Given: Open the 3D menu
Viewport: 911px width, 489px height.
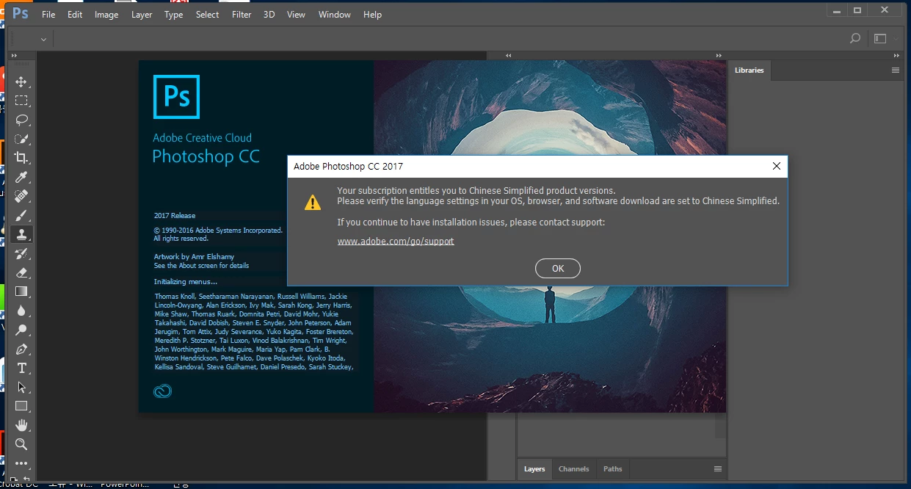Looking at the screenshot, I should tap(269, 15).
